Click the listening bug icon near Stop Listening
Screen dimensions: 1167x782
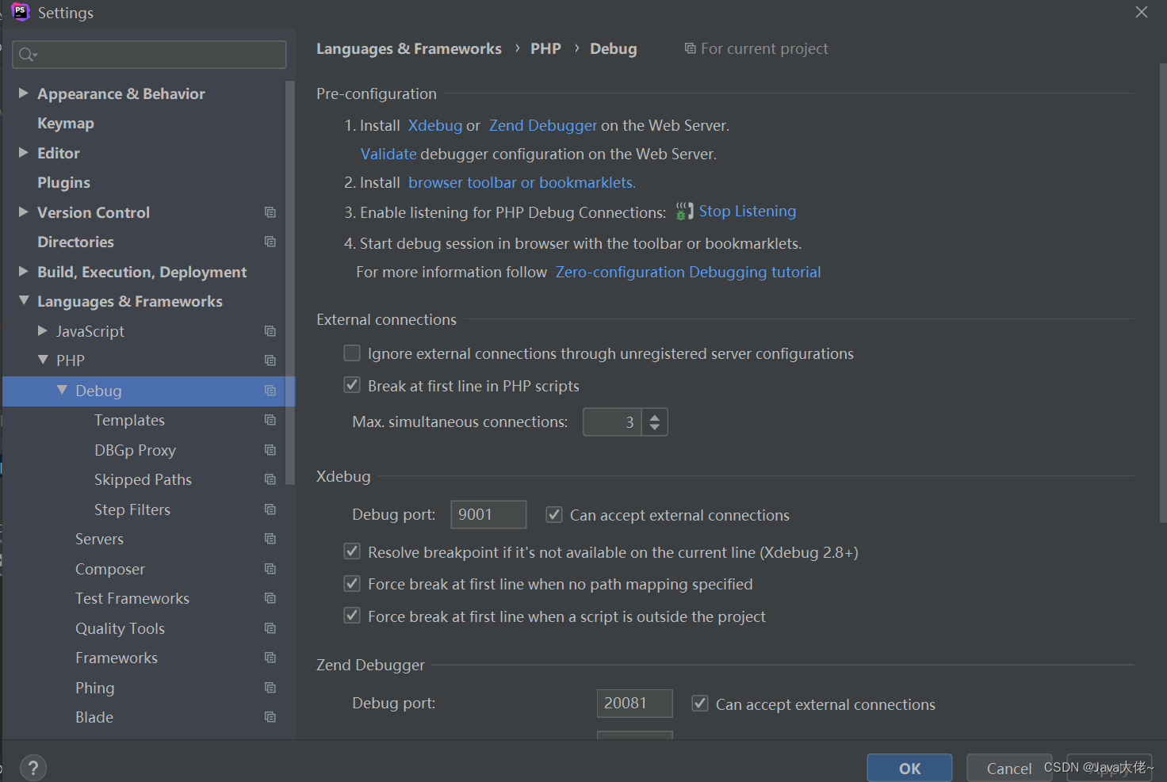[x=683, y=211]
